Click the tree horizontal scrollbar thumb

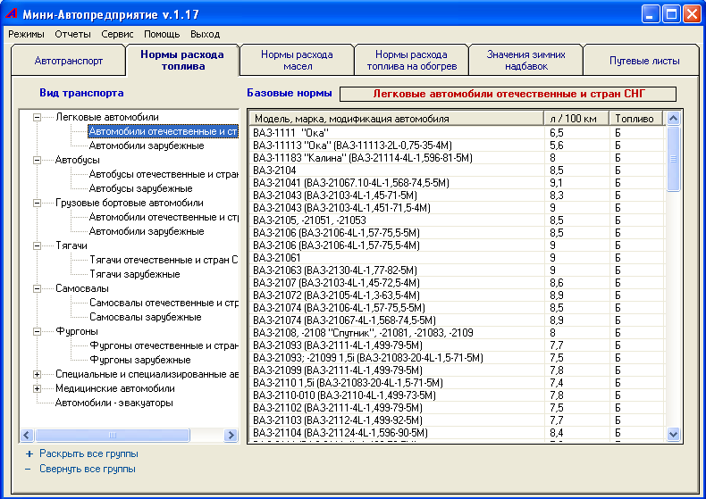coord(113,435)
